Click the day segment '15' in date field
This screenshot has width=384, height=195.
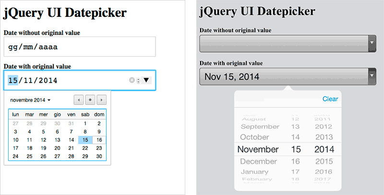(12, 80)
